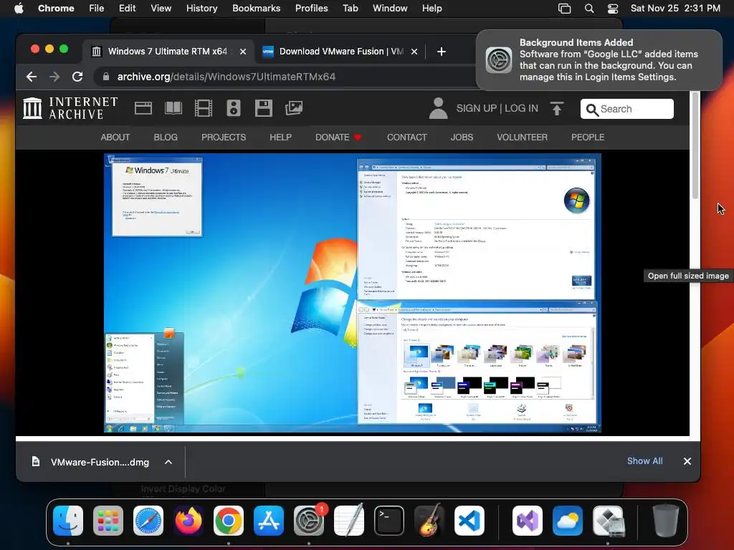Open Visual Studio Code from Dock

pos(470,521)
